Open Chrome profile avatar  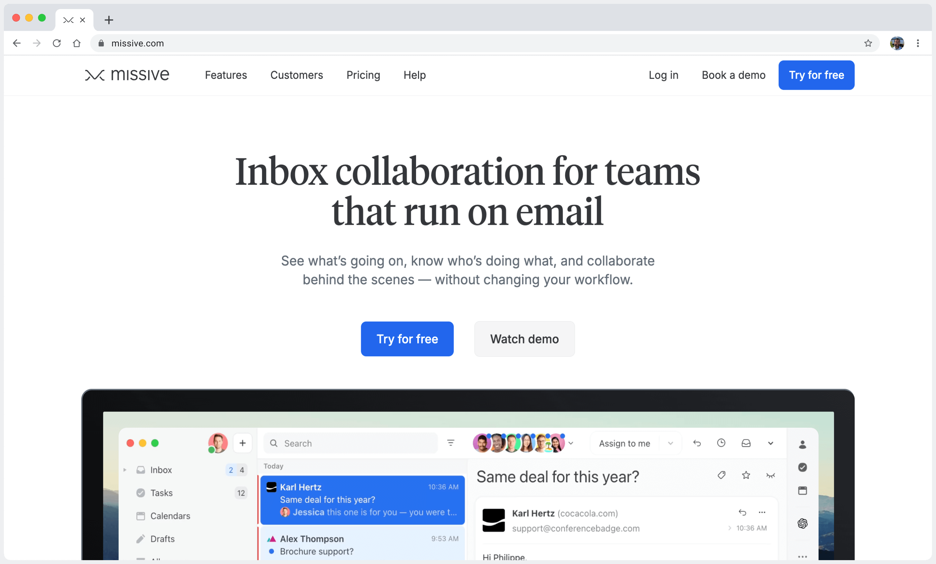[897, 43]
